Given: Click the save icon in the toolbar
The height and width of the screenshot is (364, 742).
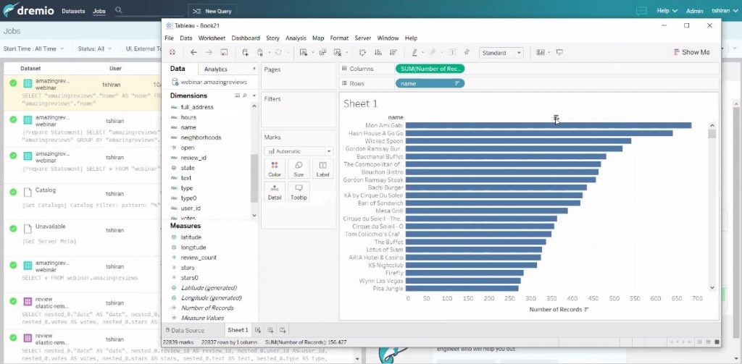Looking at the screenshot, I should click(x=225, y=53).
